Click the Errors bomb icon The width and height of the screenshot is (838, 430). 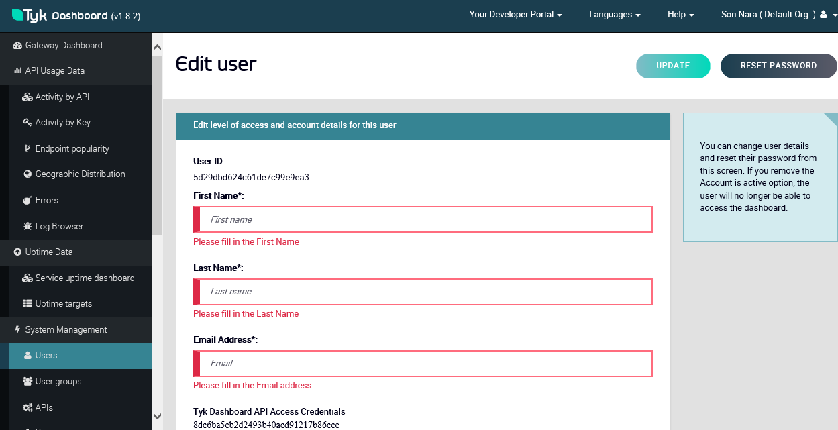[28, 201]
